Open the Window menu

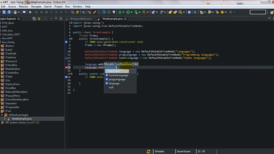point(77,7)
